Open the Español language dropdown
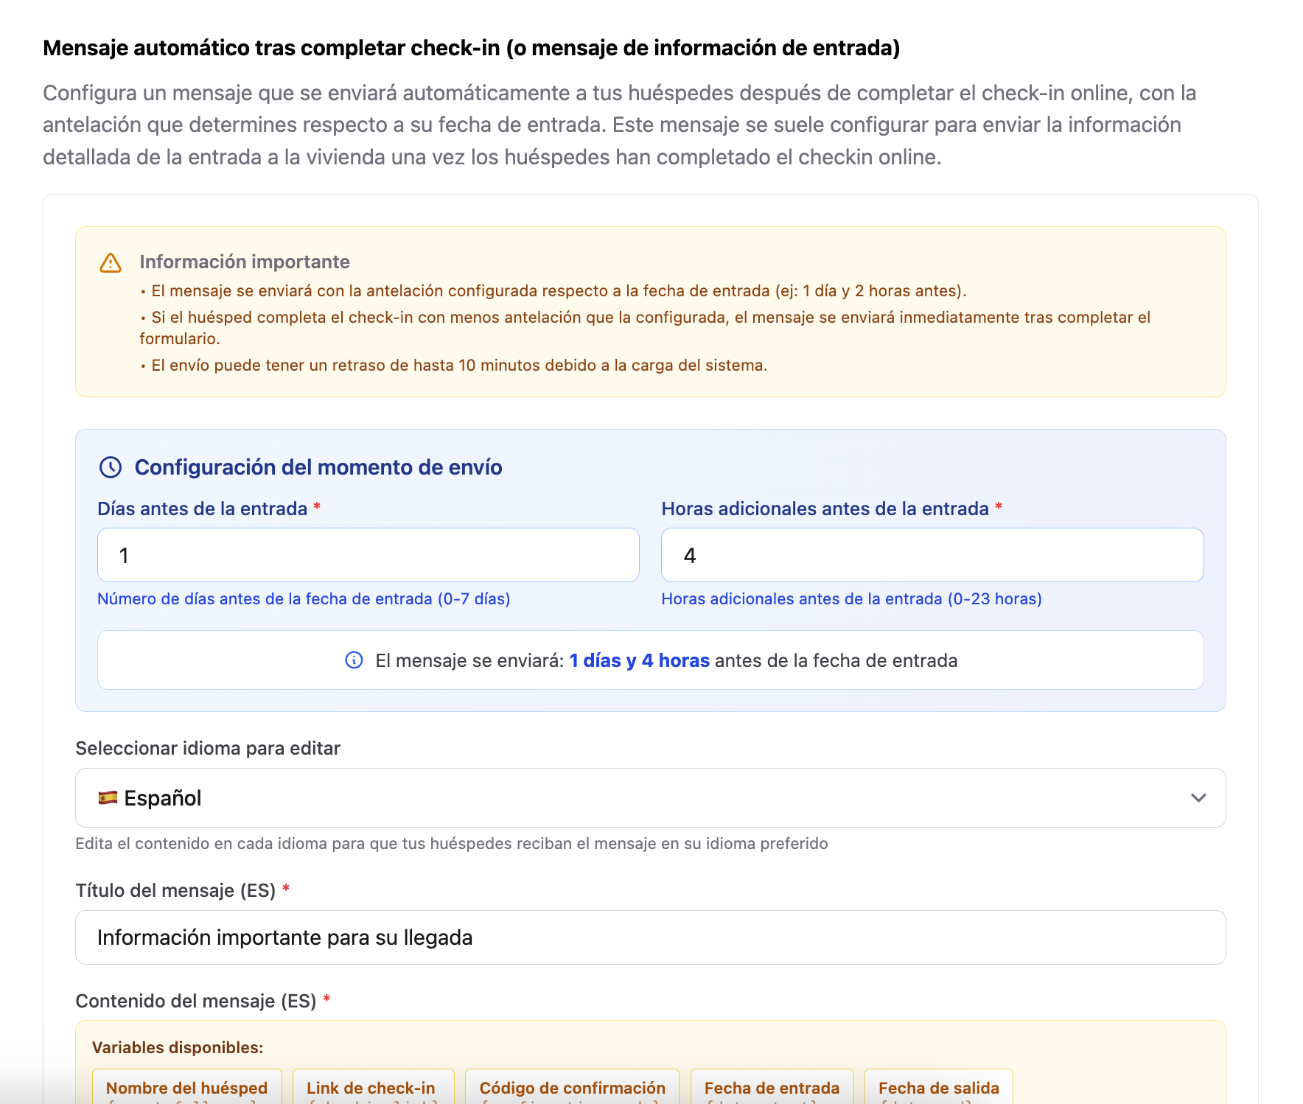This screenshot has height=1104, width=1303. tap(650, 797)
